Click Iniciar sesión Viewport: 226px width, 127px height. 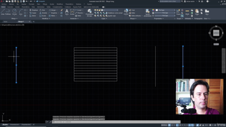pyautogui.click(x=189, y=1)
